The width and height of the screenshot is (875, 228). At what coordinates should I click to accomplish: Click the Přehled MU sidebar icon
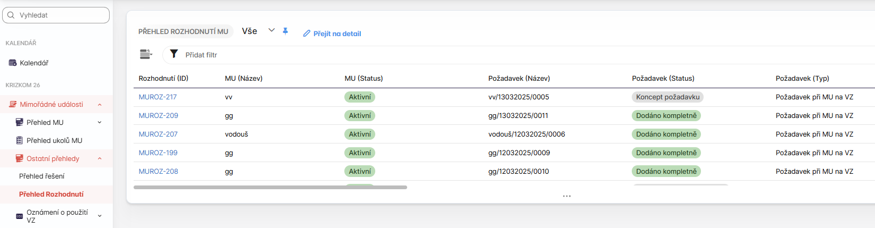point(20,122)
